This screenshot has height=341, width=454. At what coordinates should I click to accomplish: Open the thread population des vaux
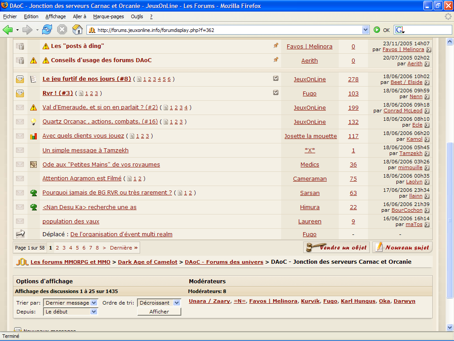pyautogui.click(x=71, y=221)
